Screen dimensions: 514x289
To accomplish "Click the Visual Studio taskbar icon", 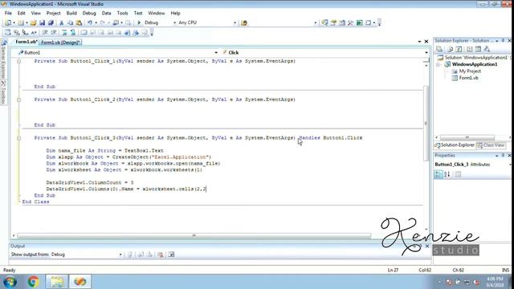I will [80, 282].
